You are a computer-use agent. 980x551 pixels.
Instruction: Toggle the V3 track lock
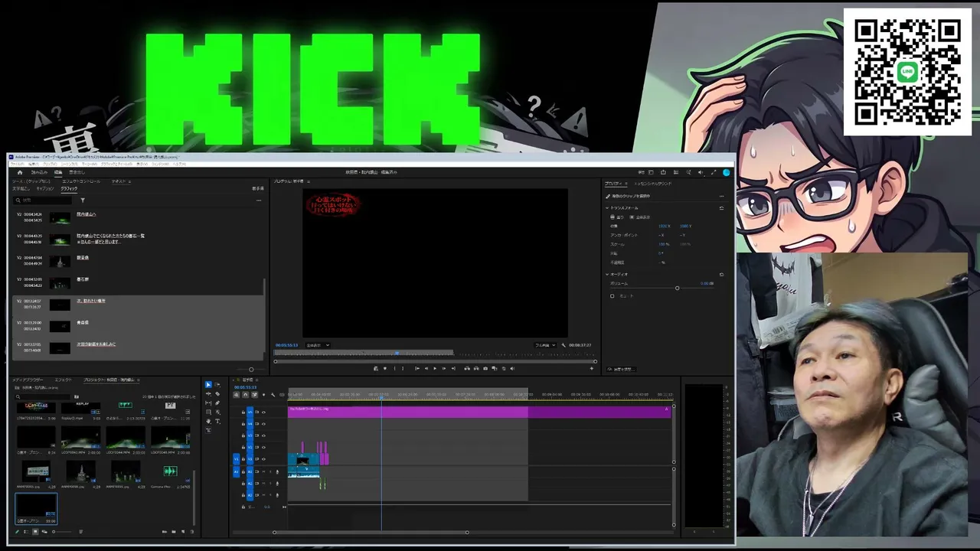point(243,435)
